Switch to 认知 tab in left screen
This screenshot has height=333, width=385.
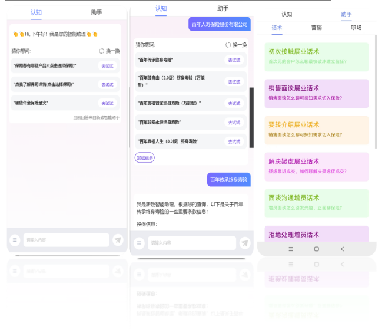coord(36,12)
